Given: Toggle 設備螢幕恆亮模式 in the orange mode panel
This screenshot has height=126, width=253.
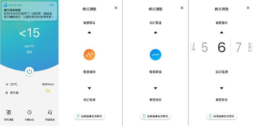Looking at the screenshot, I should (89, 116).
